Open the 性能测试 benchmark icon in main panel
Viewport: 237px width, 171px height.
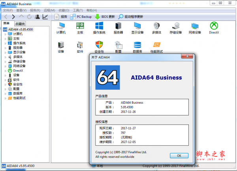pyautogui.click(x=156, y=47)
